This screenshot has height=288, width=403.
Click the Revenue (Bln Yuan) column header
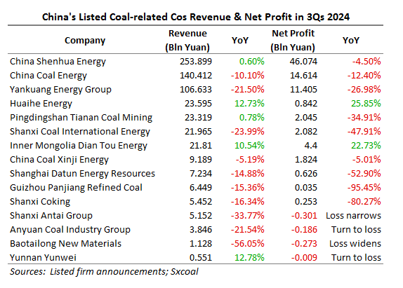[x=187, y=40]
